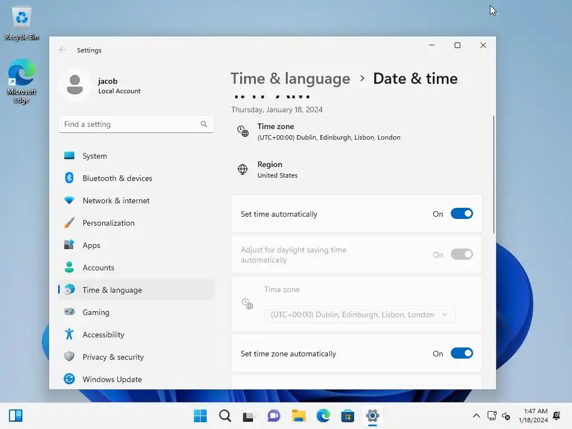Open the Widgets button on taskbar
Image resolution: width=572 pixels, height=429 pixels.
click(x=16, y=416)
